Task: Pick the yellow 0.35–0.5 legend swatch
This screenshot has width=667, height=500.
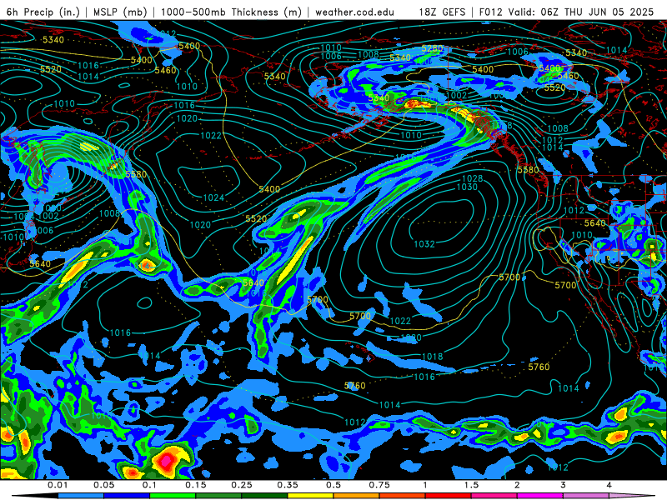Action: click(x=310, y=496)
